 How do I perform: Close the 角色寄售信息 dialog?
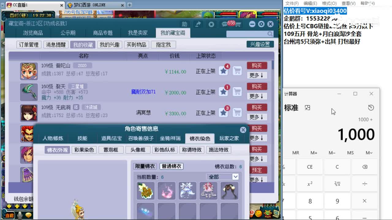pyautogui.click(x=243, y=130)
